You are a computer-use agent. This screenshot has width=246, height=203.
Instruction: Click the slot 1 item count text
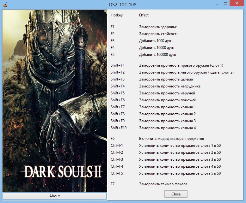180,146
